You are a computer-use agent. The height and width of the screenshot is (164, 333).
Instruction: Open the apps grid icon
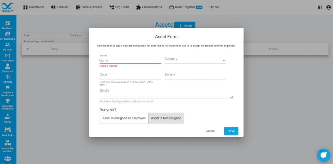[320, 7]
